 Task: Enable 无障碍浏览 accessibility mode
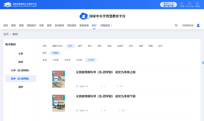click(188, 26)
